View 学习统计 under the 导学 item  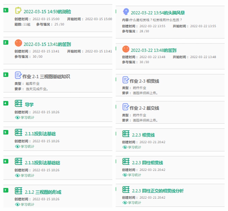[x=25, y=117]
